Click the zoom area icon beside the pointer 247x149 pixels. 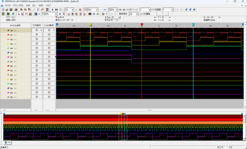click(23, 14)
